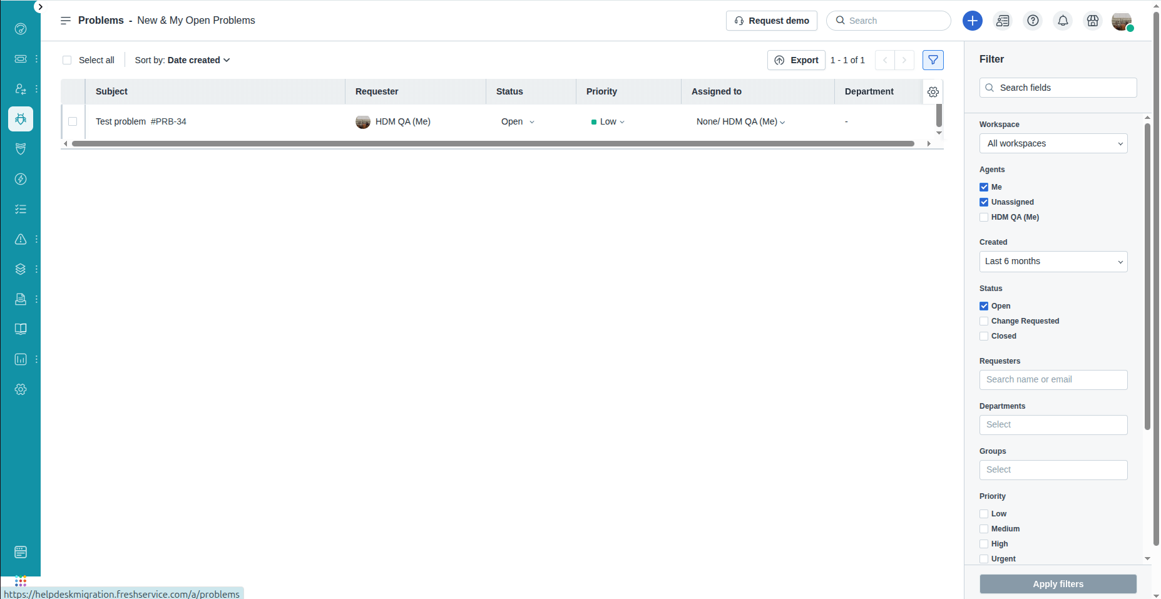Open the help question mark icon

(x=1033, y=21)
